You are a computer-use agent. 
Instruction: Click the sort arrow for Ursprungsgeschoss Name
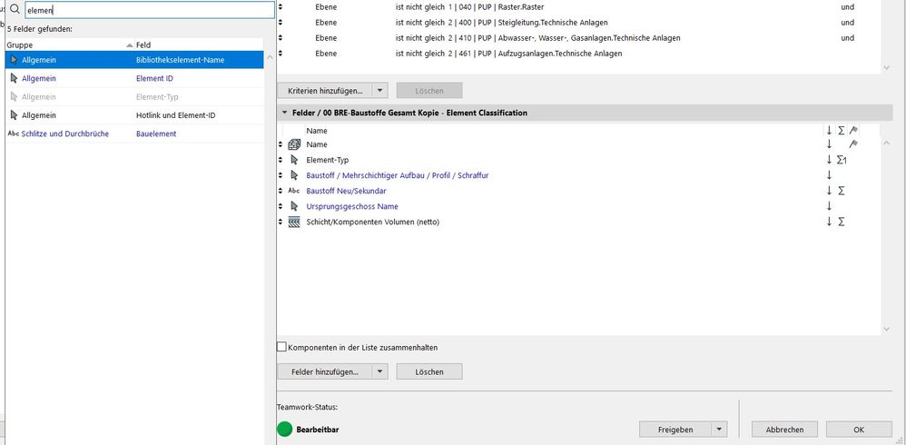tap(829, 206)
